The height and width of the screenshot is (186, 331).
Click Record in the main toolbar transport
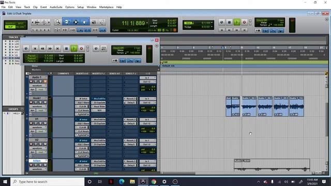coord(245,22)
